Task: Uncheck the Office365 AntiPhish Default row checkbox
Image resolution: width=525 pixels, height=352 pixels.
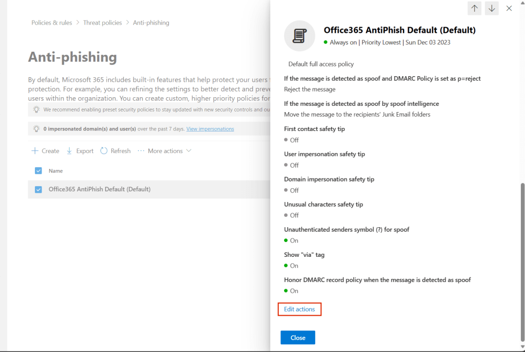Action: (38, 189)
